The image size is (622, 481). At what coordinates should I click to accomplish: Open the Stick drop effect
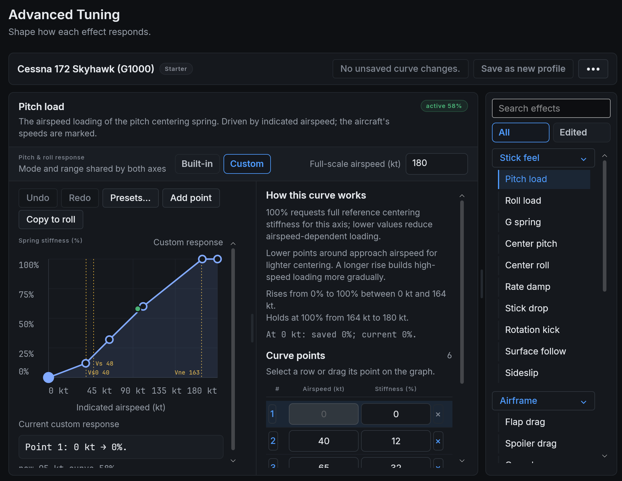click(544, 308)
